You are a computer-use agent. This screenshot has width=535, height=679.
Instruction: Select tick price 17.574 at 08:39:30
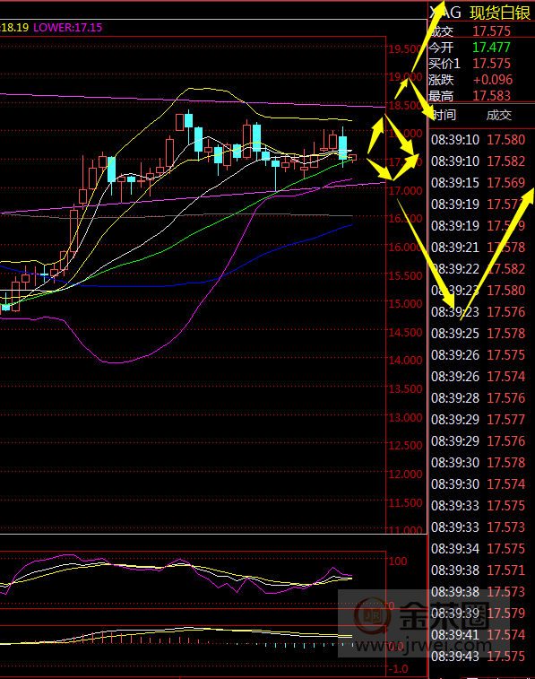(x=506, y=484)
